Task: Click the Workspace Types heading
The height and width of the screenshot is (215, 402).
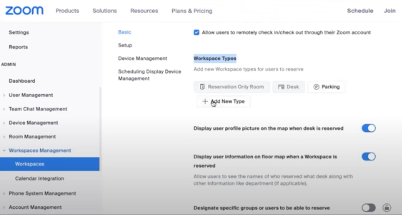Action: tap(215, 58)
